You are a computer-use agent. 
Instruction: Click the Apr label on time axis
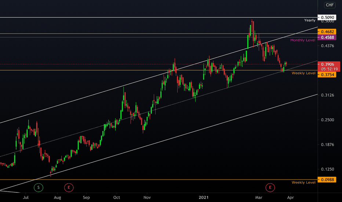coord(290,198)
